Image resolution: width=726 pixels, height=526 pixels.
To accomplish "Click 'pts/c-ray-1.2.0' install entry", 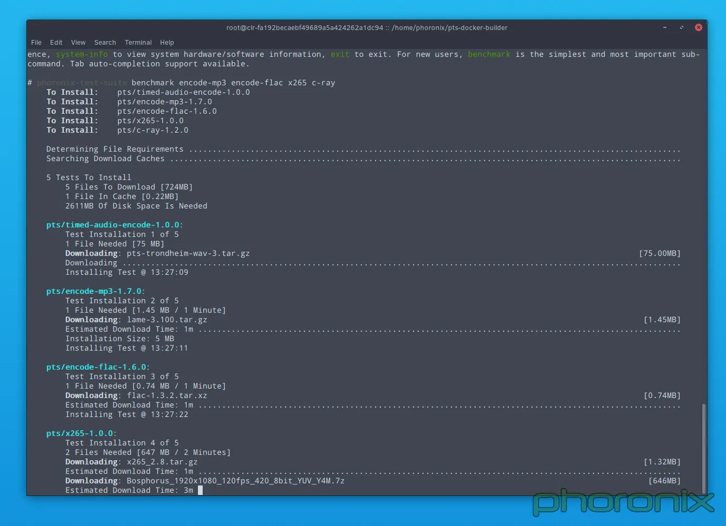I will (153, 130).
